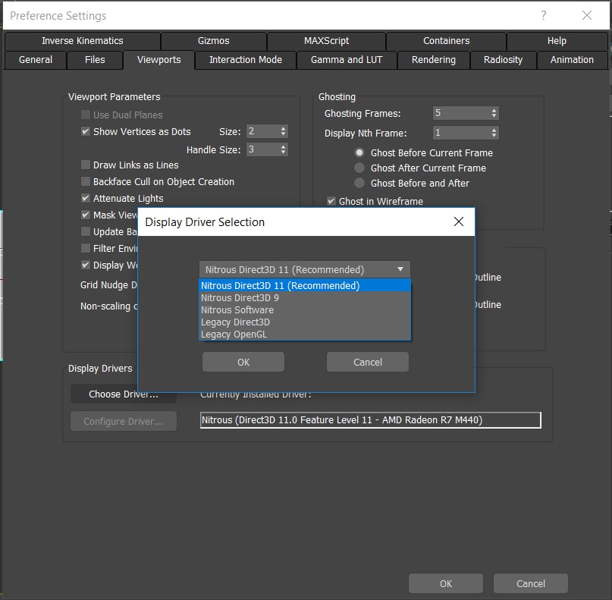612x600 pixels.
Task: Click Cancel in Preference Settings
Action: point(531,583)
